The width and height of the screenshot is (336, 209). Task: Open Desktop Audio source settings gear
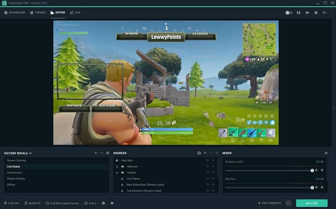[322, 170]
